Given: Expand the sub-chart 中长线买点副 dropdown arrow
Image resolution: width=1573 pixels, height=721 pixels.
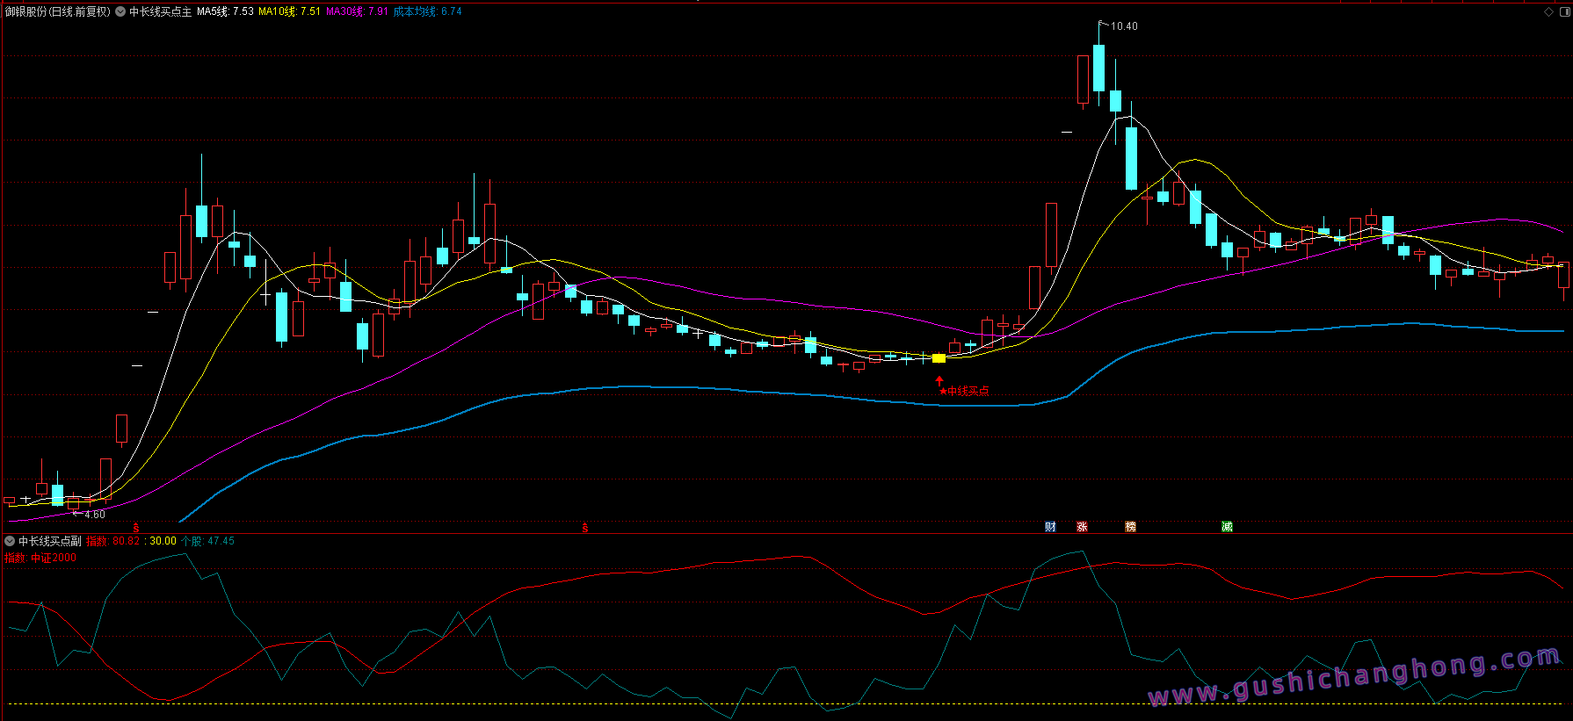Looking at the screenshot, I should point(10,541).
